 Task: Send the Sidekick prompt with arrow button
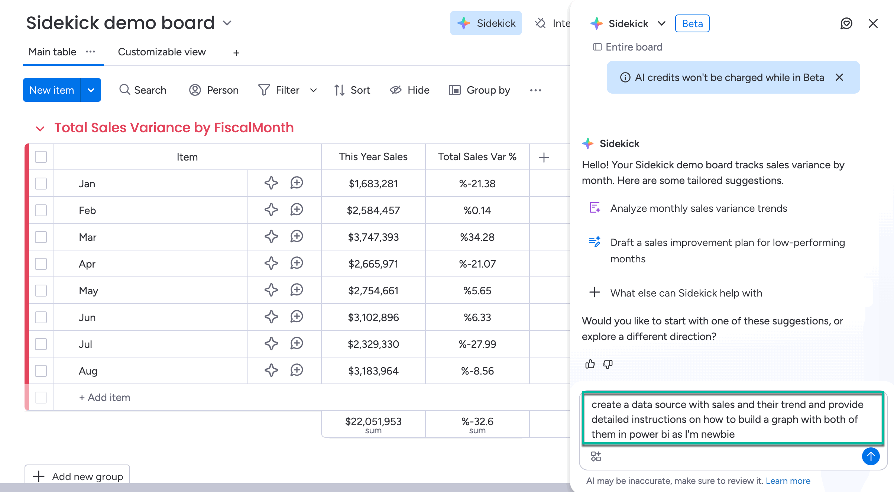pyautogui.click(x=871, y=456)
